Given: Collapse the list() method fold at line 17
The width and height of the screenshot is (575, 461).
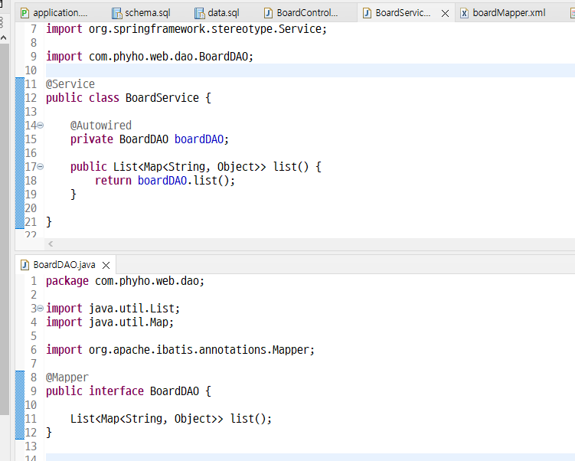Looking at the screenshot, I should [41, 167].
